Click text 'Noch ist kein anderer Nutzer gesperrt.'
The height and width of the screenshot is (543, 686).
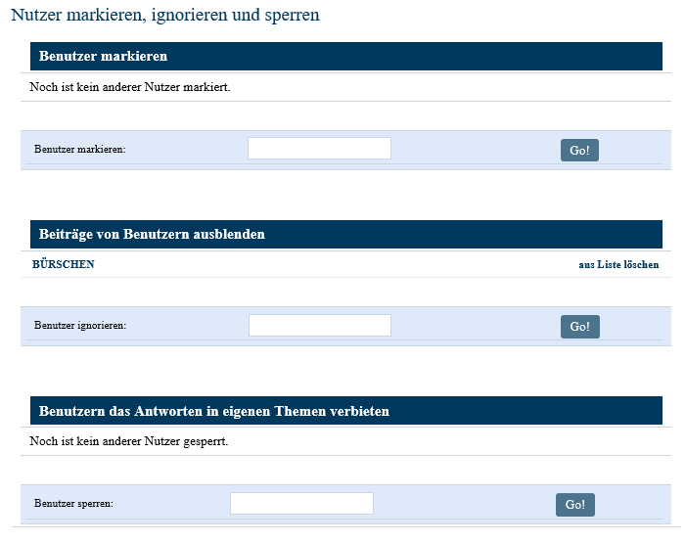pos(129,441)
